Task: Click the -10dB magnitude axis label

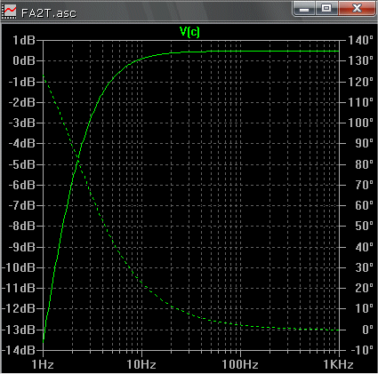Action: coord(19,267)
